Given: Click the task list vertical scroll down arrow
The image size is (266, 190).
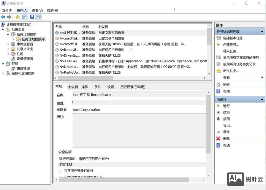Looking at the screenshot, I should point(209,73).
